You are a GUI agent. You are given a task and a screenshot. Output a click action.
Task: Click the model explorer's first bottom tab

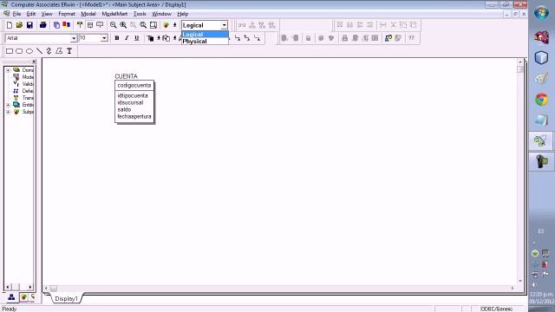click(x=11, y=297)
